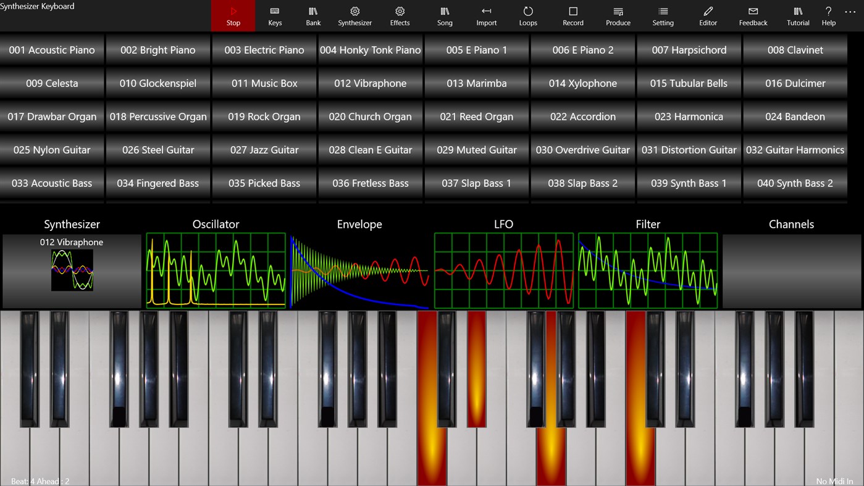864x486 pixels.
Task: Click the LFO waveform graph
Action: click(503, 270)
